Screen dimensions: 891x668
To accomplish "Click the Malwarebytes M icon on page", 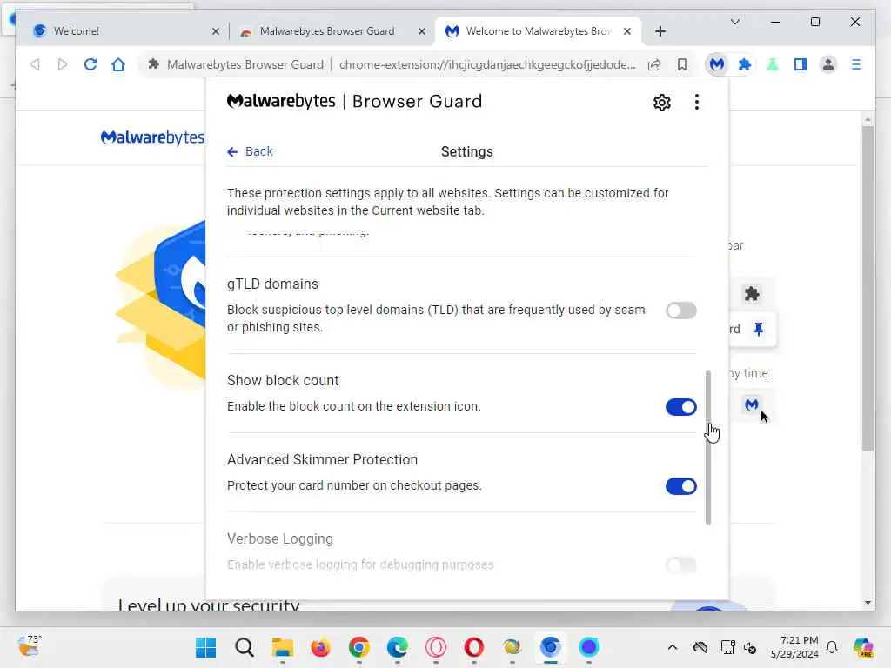I will point(751,404).
